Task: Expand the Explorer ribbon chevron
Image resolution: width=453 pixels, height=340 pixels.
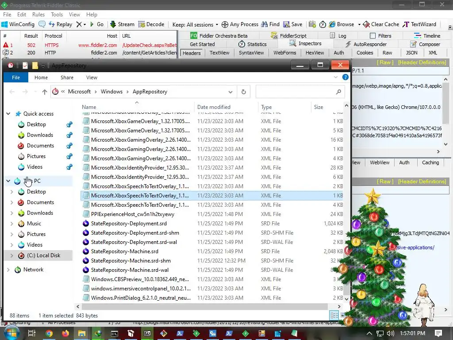Action: coord(336,77)
